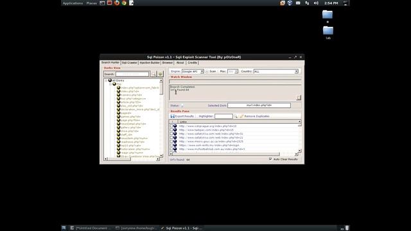411x231 pixels.
Task: Switch to Untitled Document taskbar window
Action: coord(91,228)
